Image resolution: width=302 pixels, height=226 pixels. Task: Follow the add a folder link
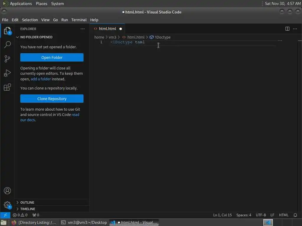41,79
